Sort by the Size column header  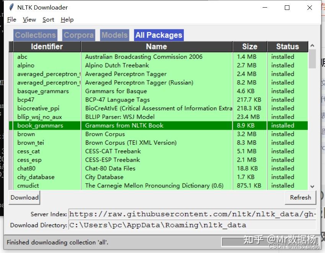point(250,47)
